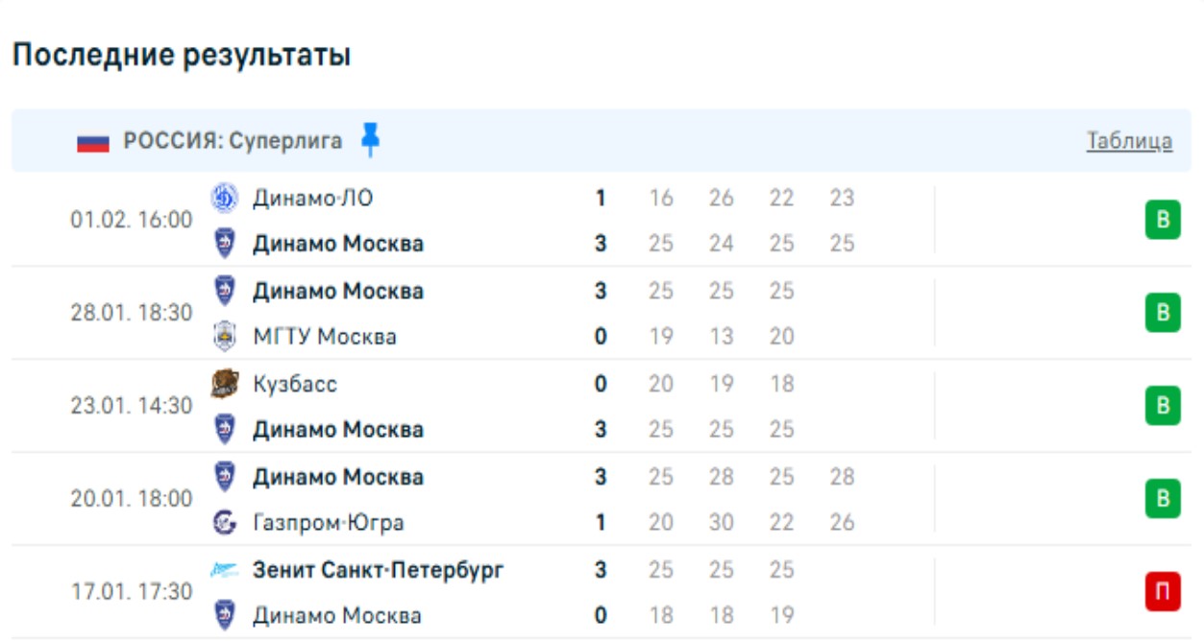Select the Зенит Санкт-Петербург team name

378,570
